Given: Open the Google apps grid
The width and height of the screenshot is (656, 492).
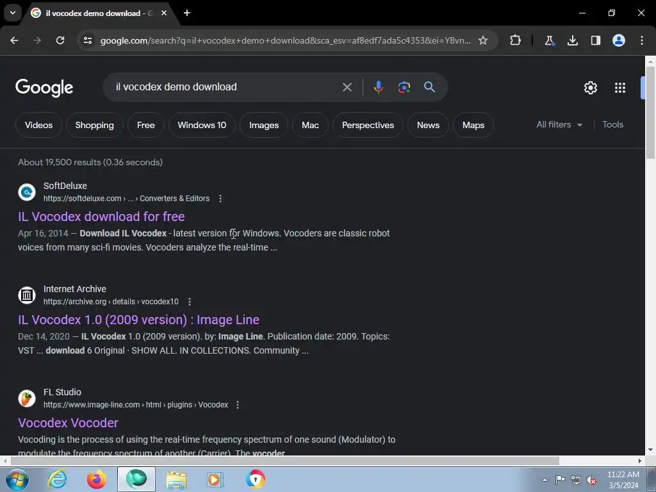Looking at the screenshot, I should (x=620, y=87).
